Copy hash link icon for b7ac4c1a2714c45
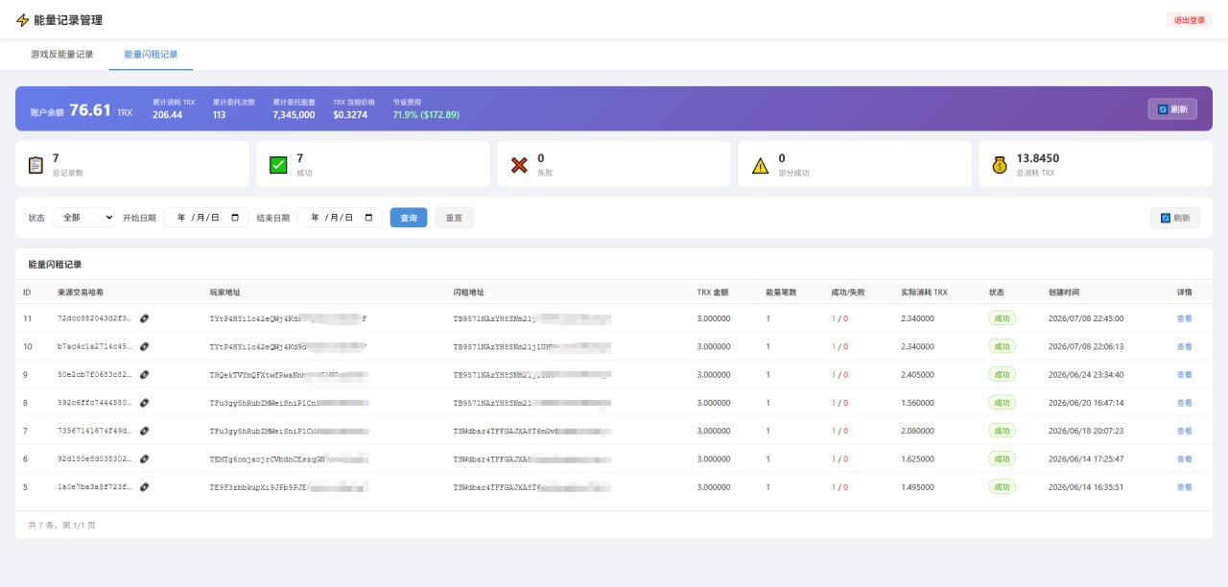Viewport: 1228px width, 587px height. pyautogui.click(x=145, y=346)
